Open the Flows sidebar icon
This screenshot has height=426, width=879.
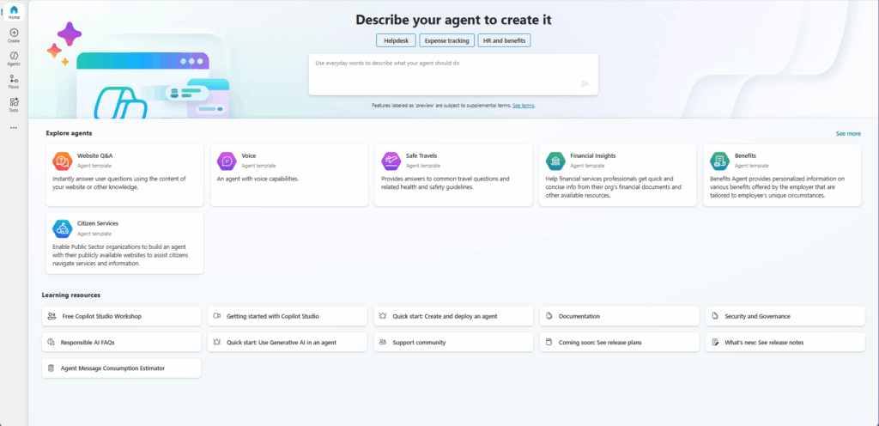pos(14,79)
